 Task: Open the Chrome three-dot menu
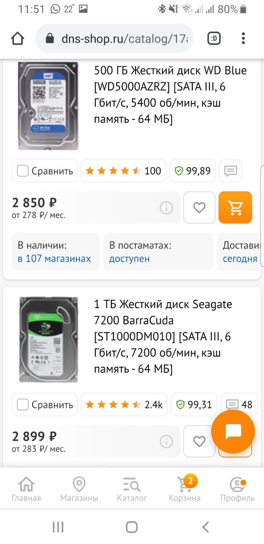[243, 39]
